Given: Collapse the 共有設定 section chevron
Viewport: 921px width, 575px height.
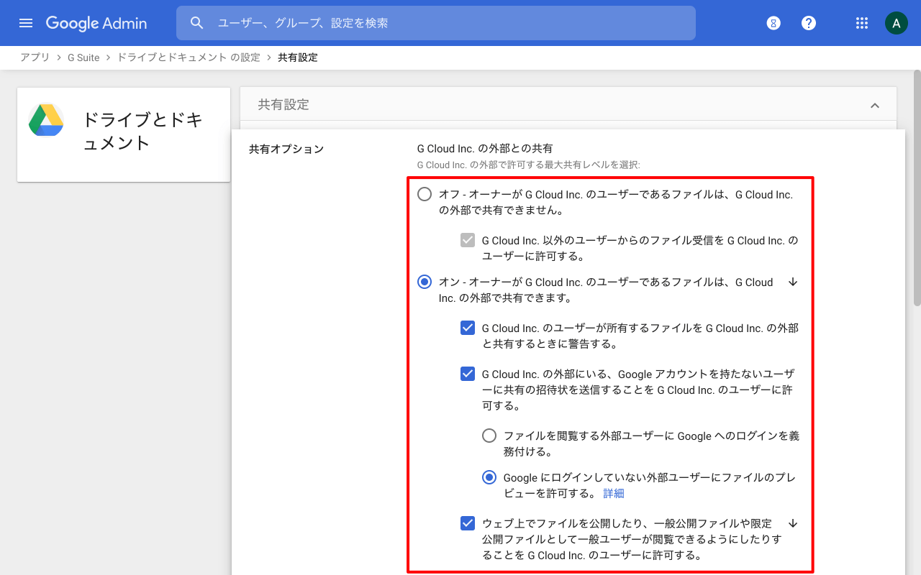Looking at the screenshot, I should (x=875, y=105).
